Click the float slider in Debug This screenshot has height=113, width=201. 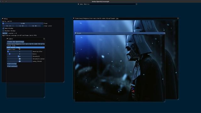pyautogui.click(x=23, y=24)
